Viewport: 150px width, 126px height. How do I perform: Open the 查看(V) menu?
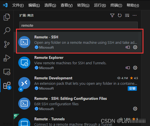pyautogui.click(x=67, y=5)
